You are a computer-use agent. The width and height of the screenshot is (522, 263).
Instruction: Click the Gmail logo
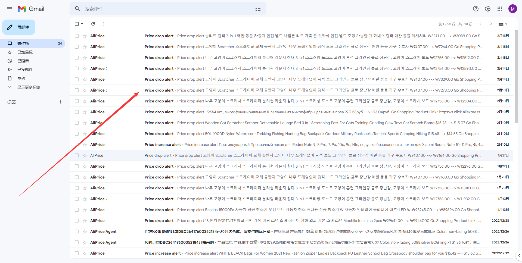click(31, 9)
